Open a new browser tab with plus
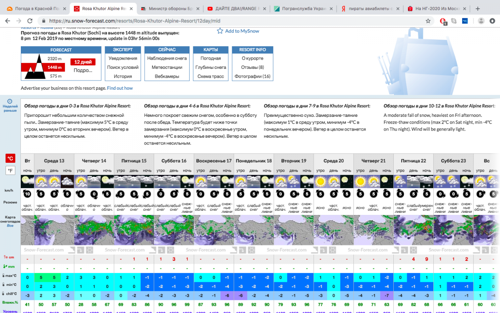The width and height of the screenshot is (500, 313). [x=477, y=8]
